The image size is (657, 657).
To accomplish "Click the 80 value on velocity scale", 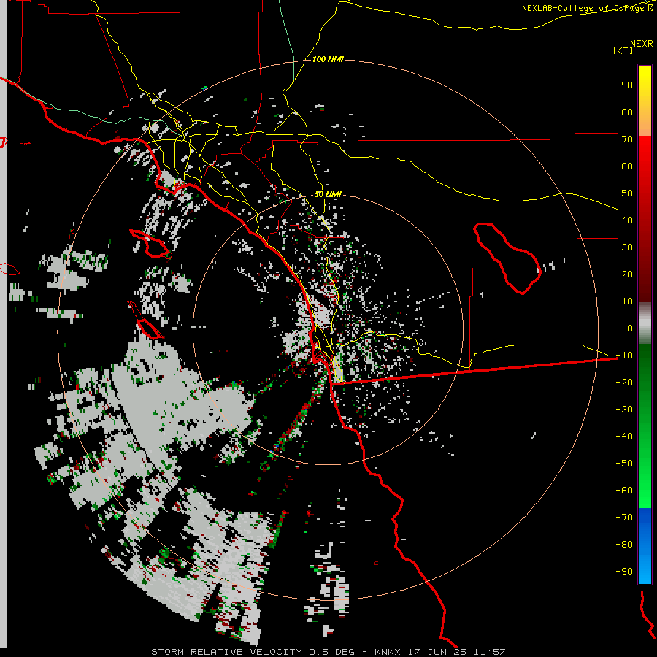I will point(627,112).
